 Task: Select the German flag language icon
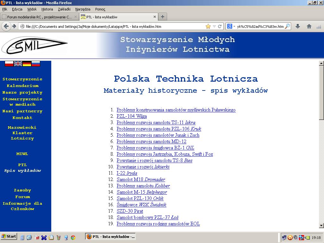click(x=27, y=64)
